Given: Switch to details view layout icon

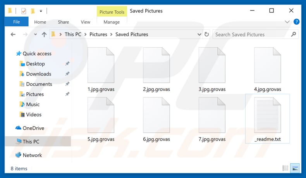Looking at the screenshot, I should coord(285,168).
